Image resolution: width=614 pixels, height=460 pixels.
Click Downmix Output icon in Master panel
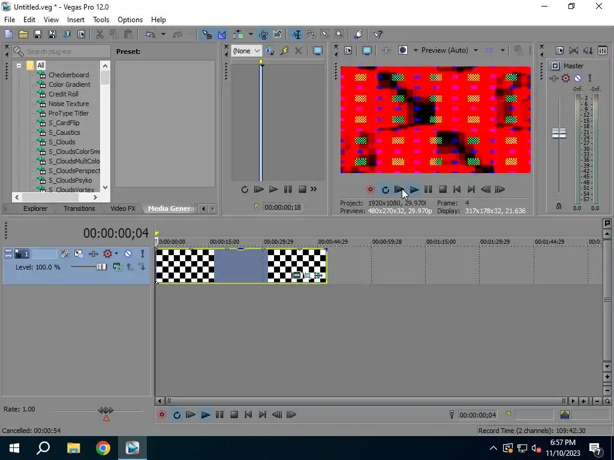coord(574,50)
